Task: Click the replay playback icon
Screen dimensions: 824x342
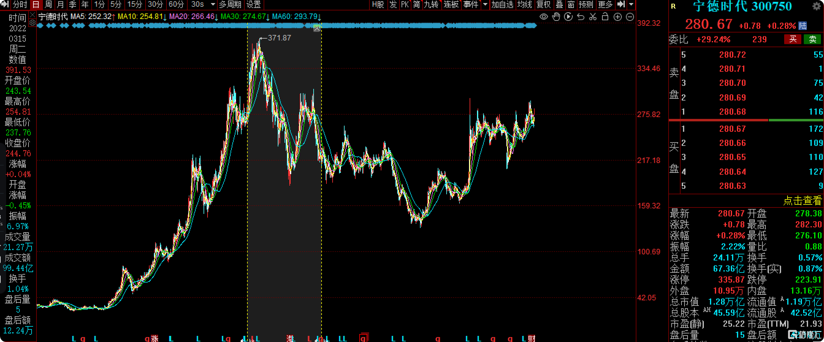Action: [568, 17]
